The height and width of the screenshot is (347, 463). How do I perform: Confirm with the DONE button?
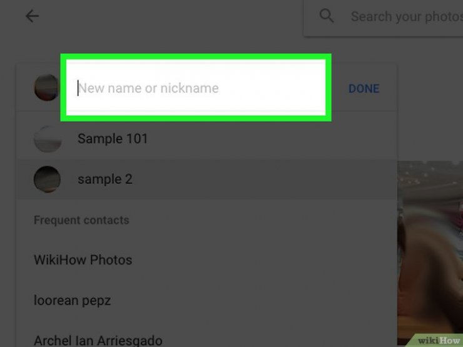[364, 89]
